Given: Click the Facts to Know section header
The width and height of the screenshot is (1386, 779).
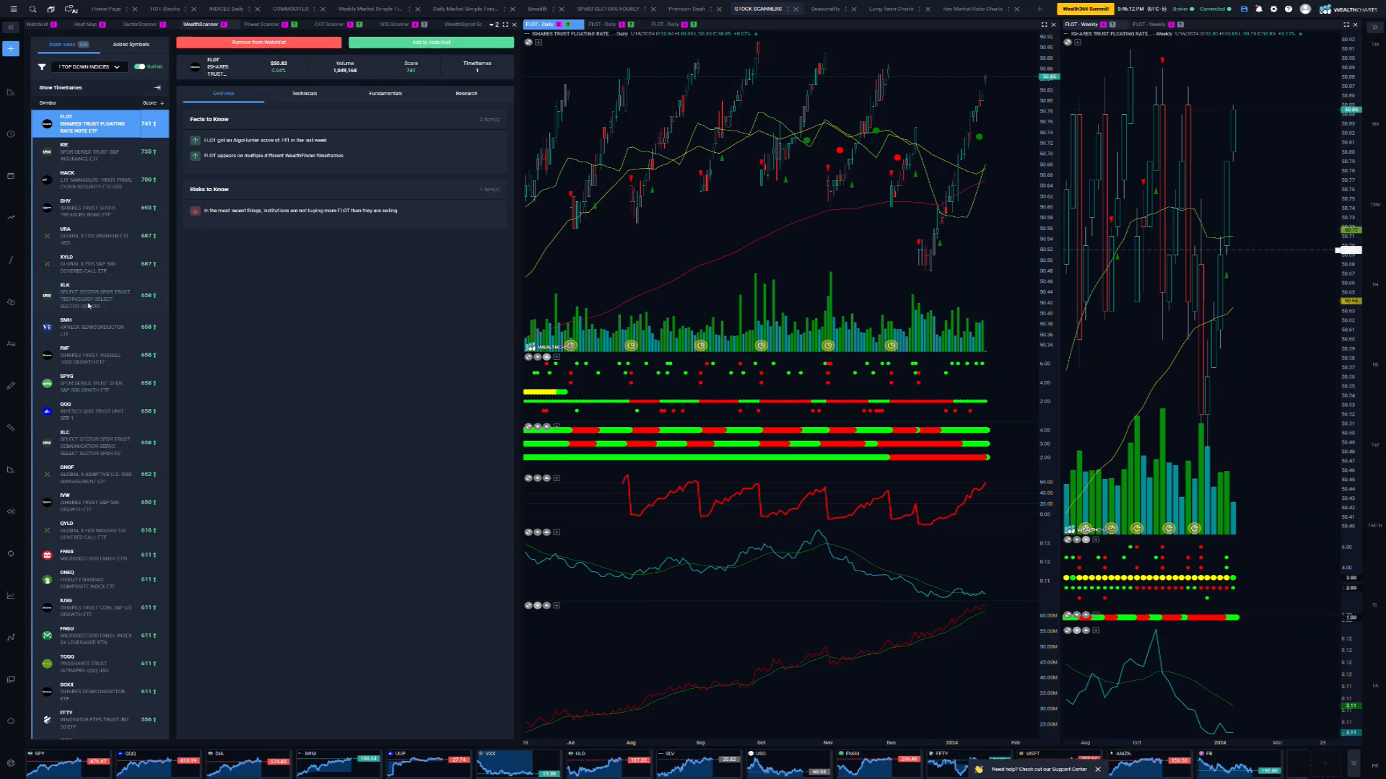Looking at the screenshot, I should [344, 120].
